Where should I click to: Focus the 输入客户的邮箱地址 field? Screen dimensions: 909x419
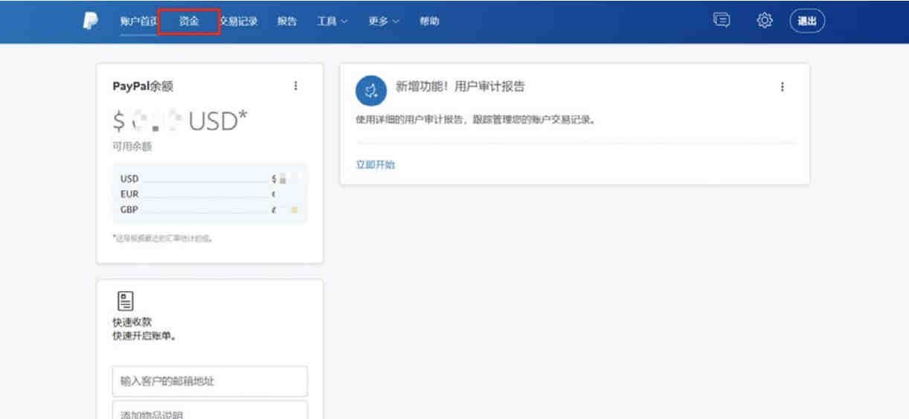click(210, 381)
